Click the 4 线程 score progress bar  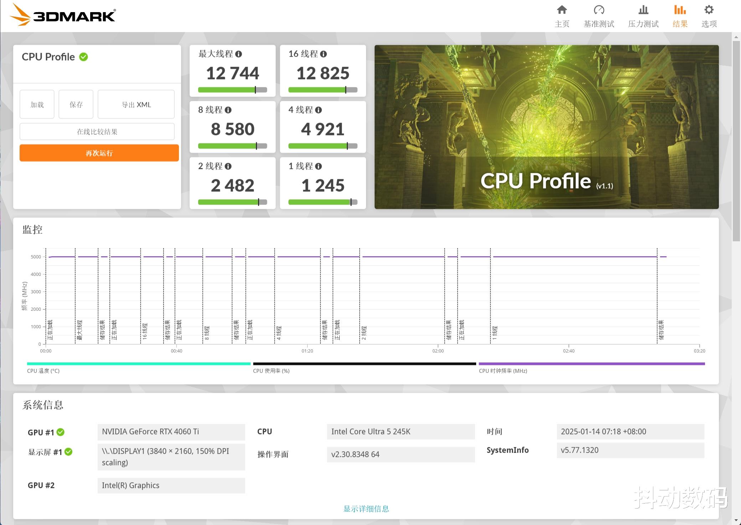pos(323,146)
